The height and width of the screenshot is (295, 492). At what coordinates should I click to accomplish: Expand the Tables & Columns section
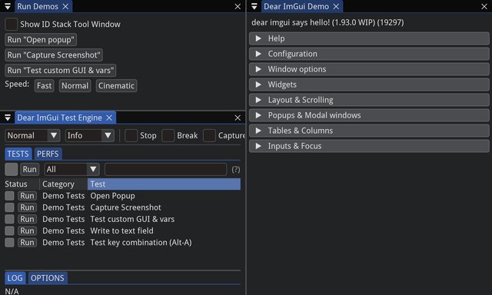click(x=369, y=131)
